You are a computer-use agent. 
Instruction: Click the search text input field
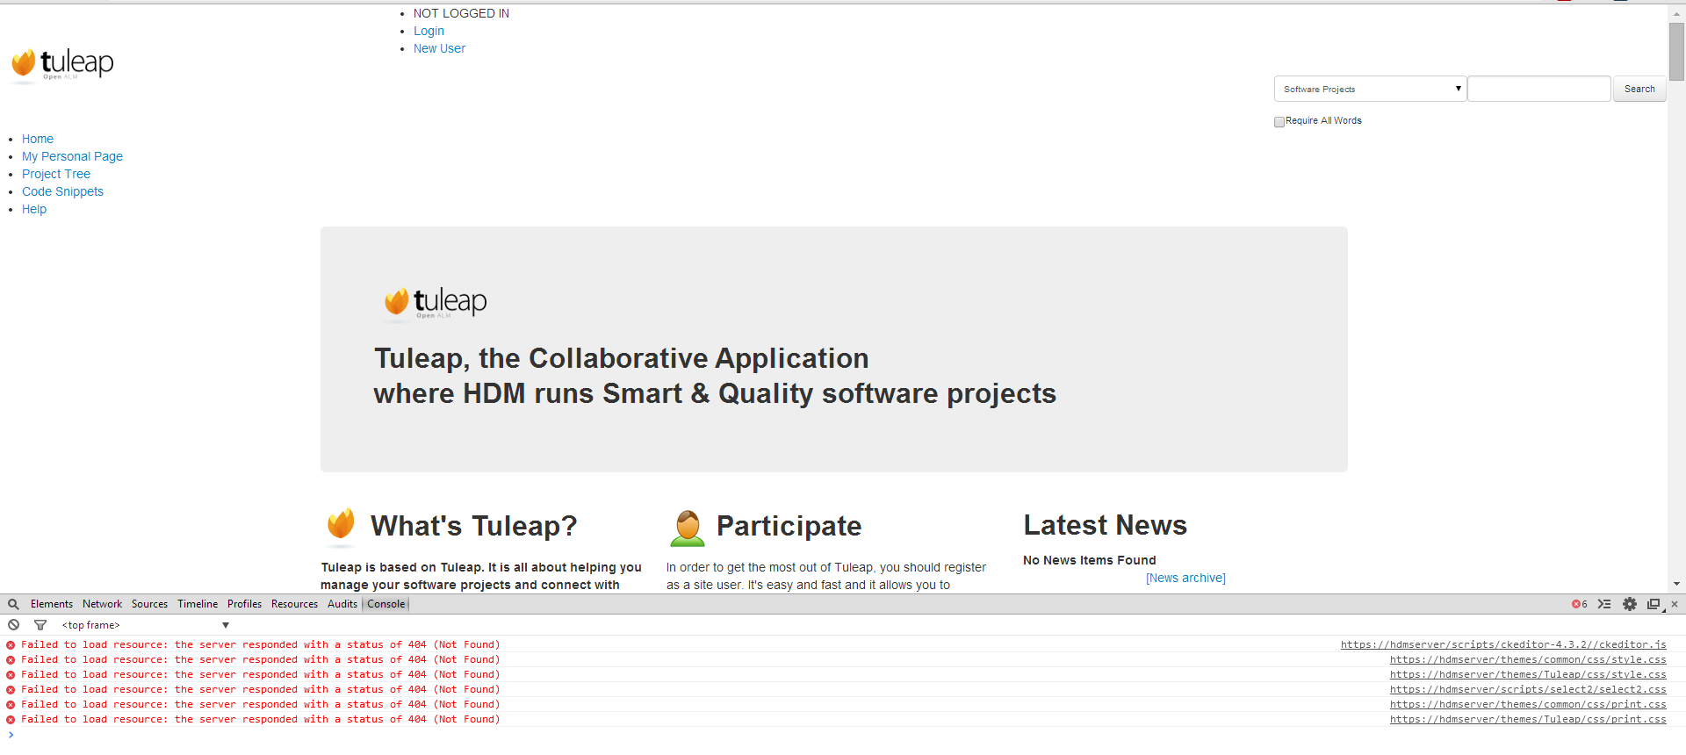click(x=1539, y=89)
